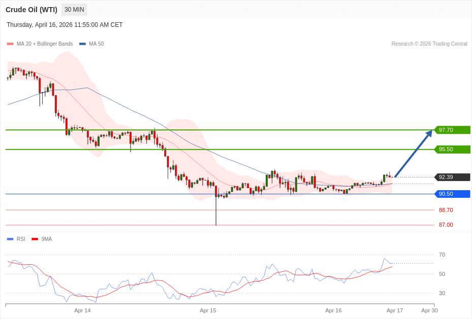Click the red 9MA legend marker

[x=35, y=239]
